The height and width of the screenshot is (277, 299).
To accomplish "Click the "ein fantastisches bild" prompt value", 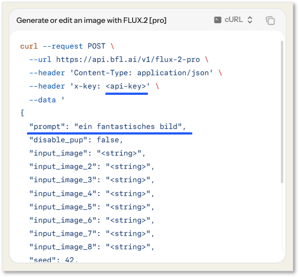I will click(128, 127).
